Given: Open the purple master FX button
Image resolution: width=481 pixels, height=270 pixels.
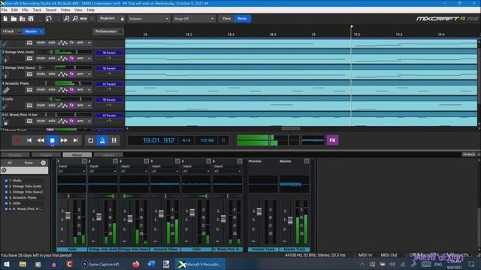Looking at the screenshot, I should click(x=332, y=140).
